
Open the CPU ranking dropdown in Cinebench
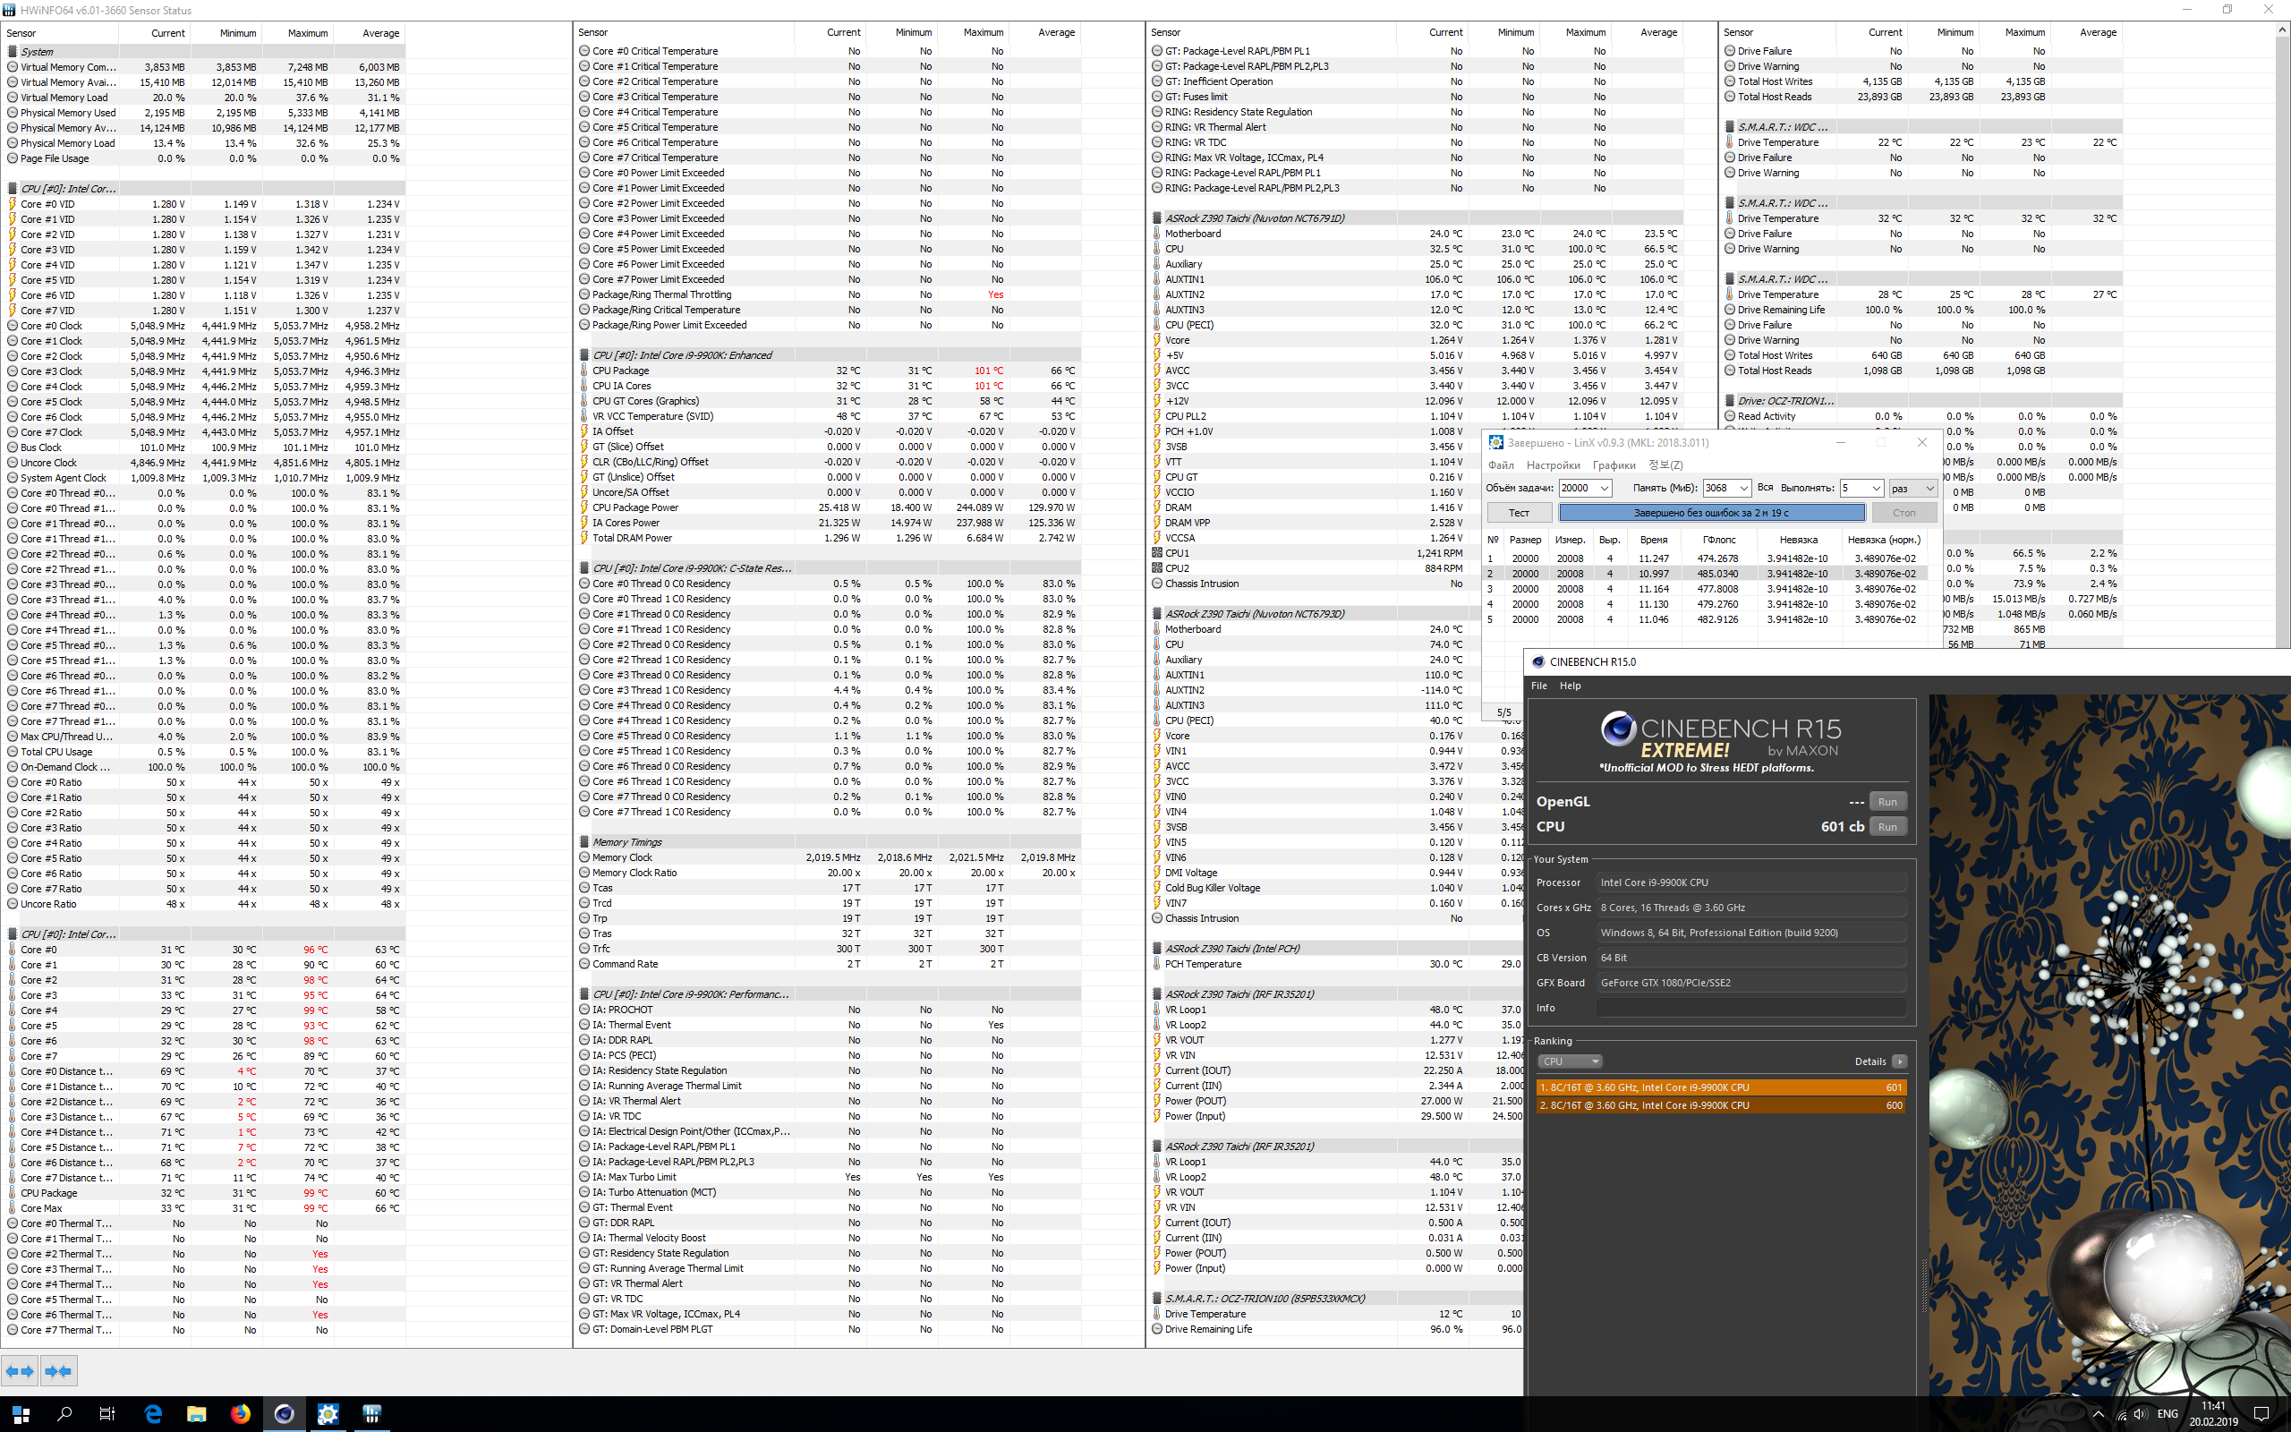pyautogui.click(x=1570, y=1061)
